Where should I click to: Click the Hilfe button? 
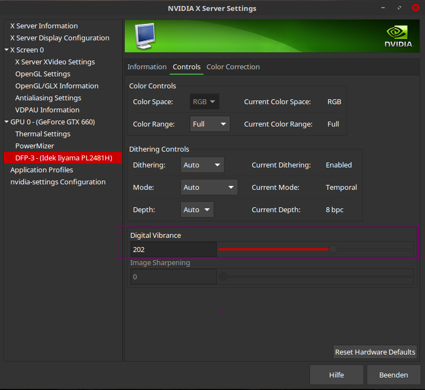336,375
